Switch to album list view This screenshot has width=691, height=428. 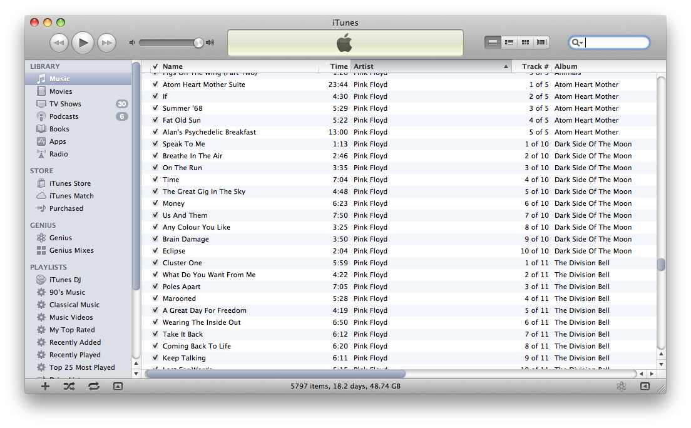tap(509, 43)
